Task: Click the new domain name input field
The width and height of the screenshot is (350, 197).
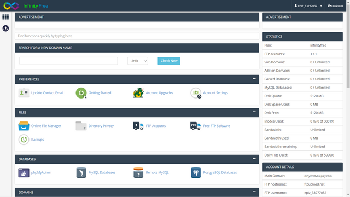Action: pyautogui.click(x=68, y=61)
